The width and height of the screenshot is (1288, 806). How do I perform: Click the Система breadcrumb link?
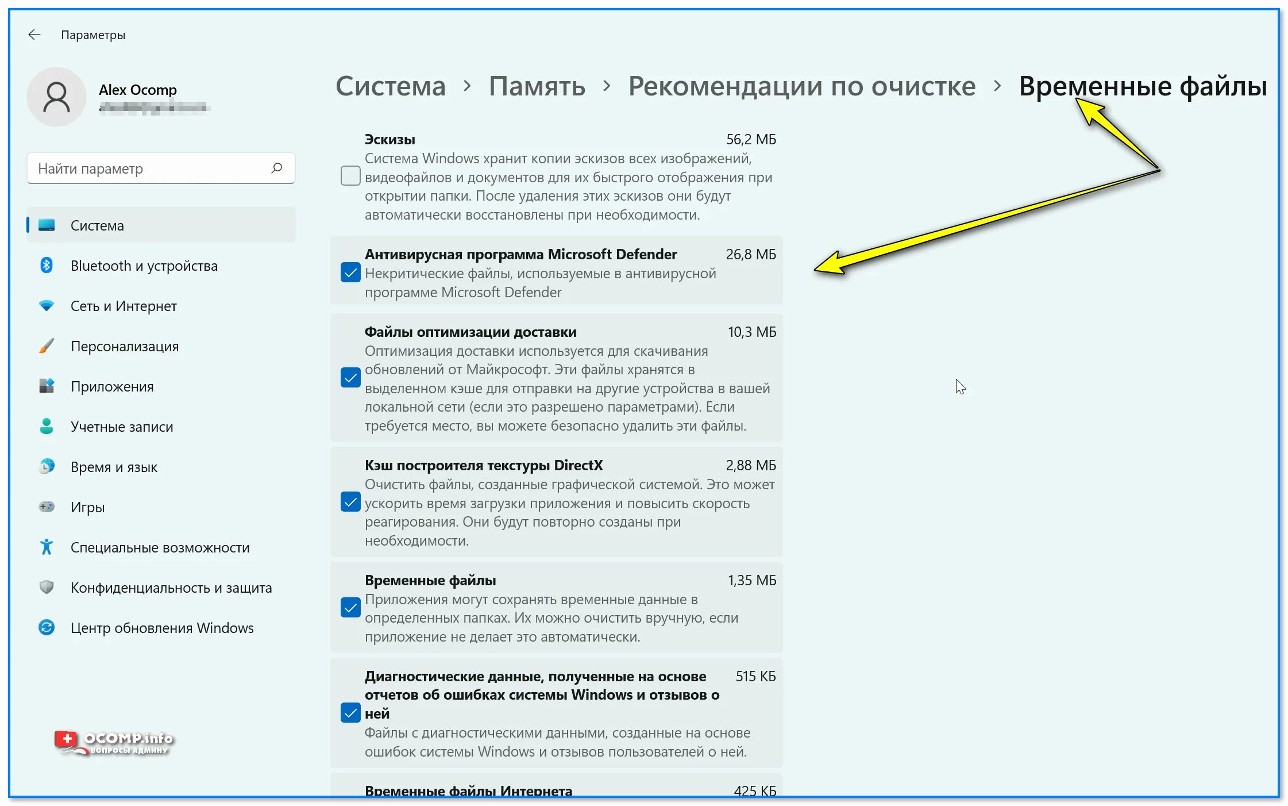(390, 86)
